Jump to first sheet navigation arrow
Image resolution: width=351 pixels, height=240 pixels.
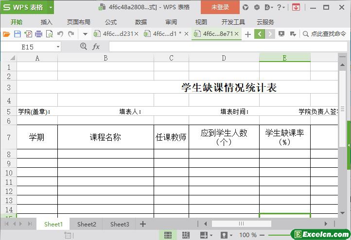click(6, 224)
